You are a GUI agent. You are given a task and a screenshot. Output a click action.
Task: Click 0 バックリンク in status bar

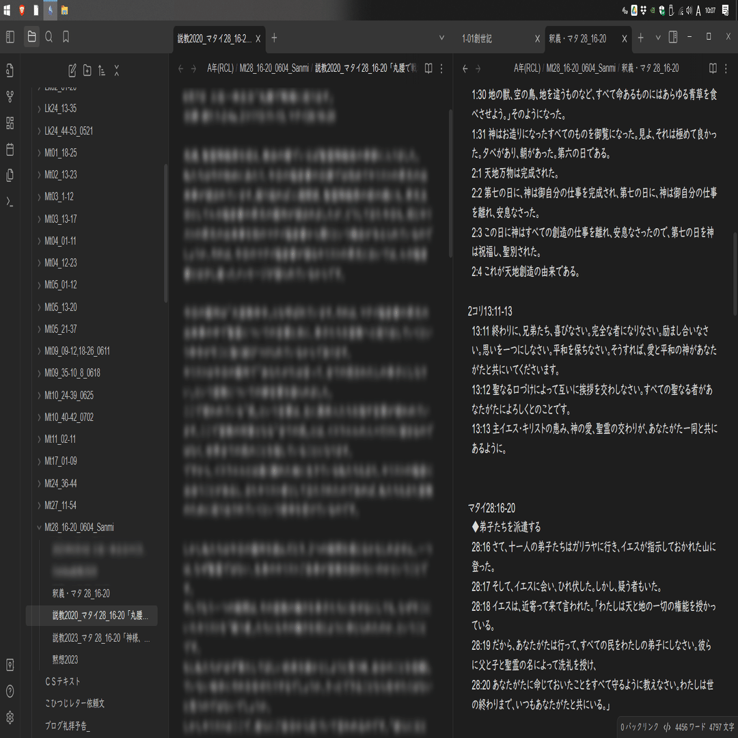639,727
